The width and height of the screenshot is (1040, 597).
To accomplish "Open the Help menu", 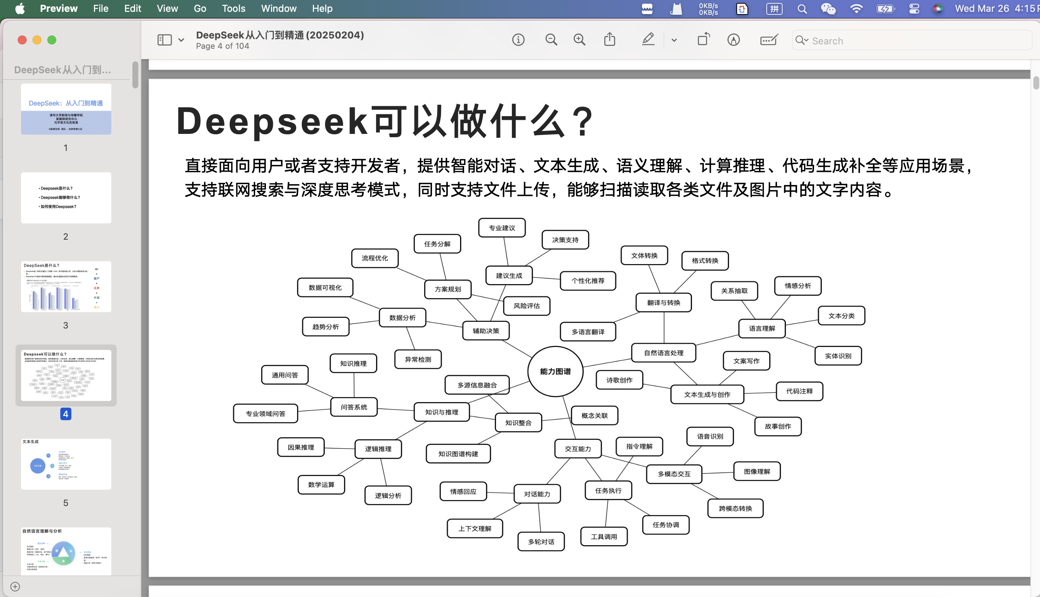I will 322,9.
